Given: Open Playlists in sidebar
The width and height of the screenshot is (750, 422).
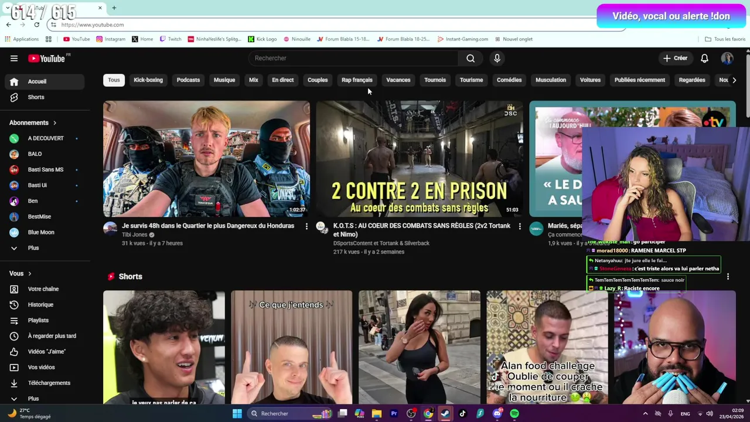Looking at the screenshot, I should [45, 320].
